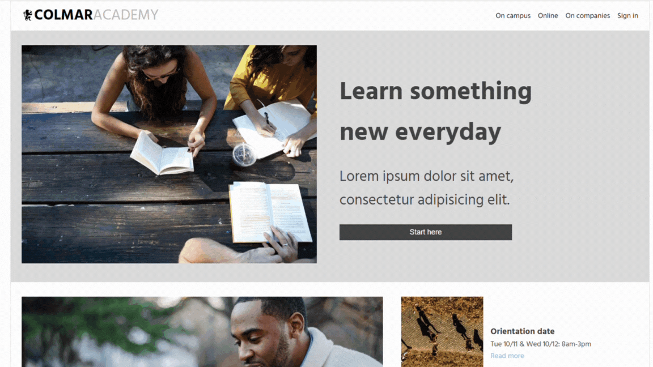This screenshot has width=653, height=367.
Task: Select Sign in at top right
Action: (x=627, y=16)
